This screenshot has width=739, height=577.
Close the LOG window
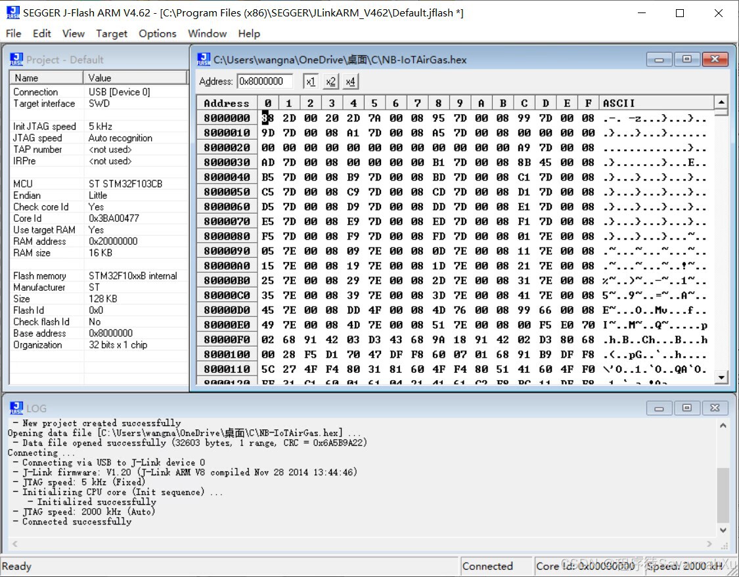[715, 408]
